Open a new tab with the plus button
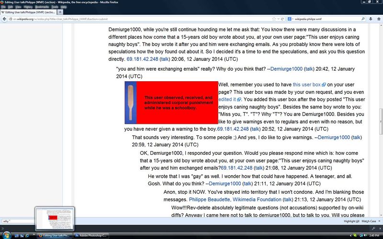Screen dimensions: 383x239 coord(60,12)
